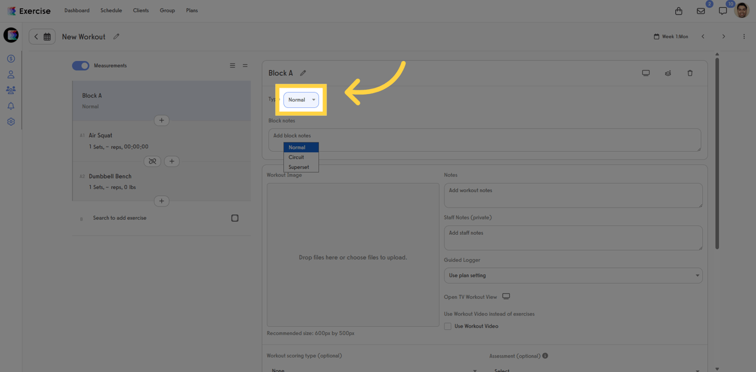Click the back to calendar button

(x=42, y=37)
